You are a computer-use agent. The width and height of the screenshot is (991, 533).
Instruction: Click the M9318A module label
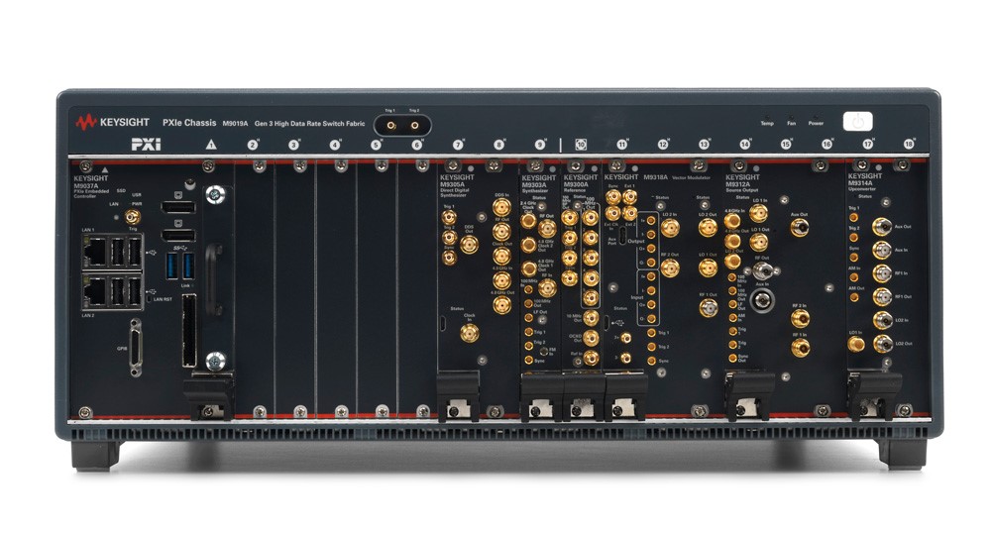point(655,177)
